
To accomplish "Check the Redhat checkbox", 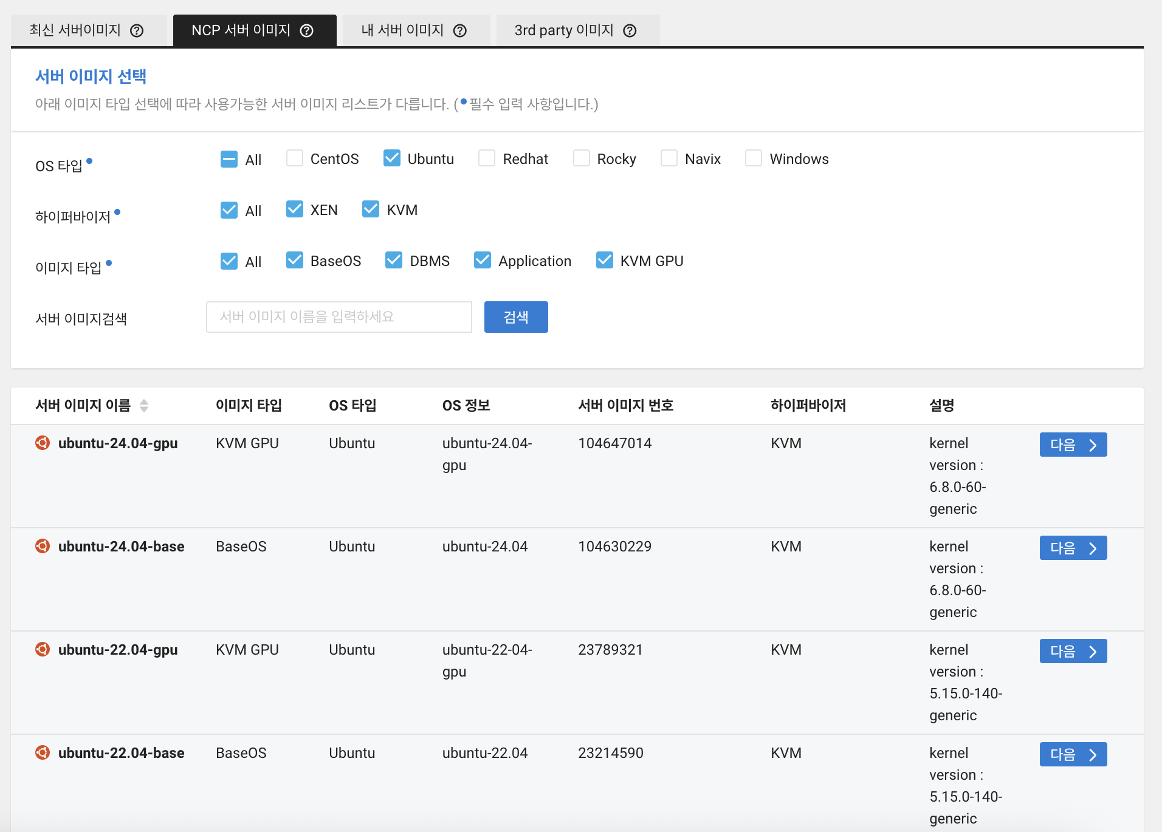I will [487, 159].
